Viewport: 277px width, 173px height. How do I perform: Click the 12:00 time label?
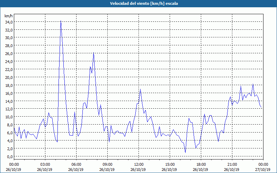tap(139, 165)
